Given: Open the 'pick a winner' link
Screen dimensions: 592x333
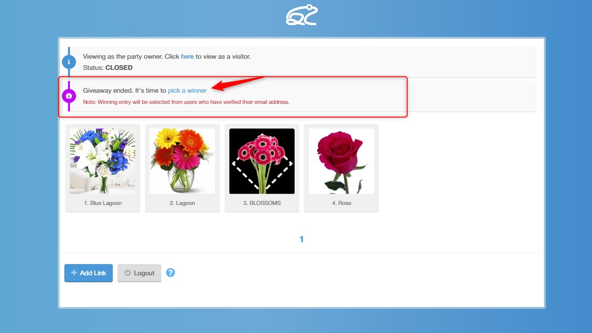Looking at the screenshot, I should (x=187, y=90).
